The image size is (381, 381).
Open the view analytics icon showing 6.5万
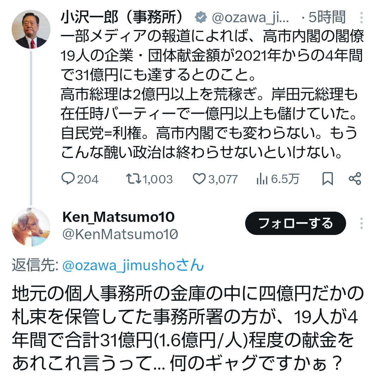pos(262,179)
